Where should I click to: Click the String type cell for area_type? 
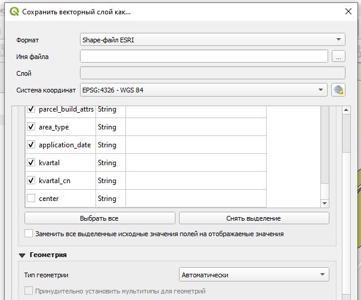click(110, 127)
